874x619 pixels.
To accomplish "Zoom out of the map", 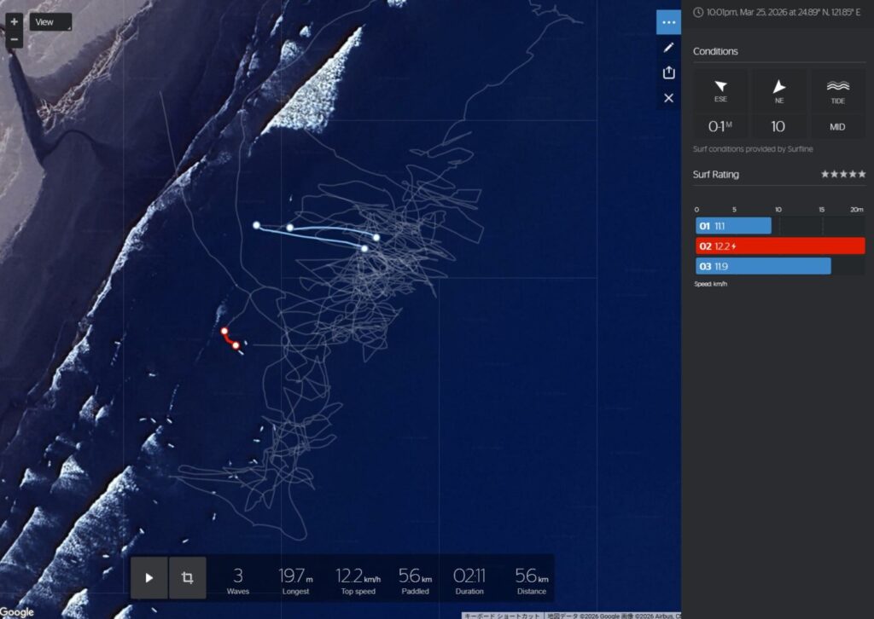I will (15, 39).
